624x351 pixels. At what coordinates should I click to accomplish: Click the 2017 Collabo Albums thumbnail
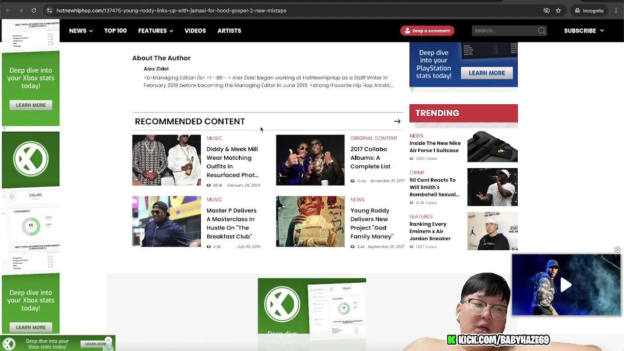pyautogui.click(x=310, y=160)
